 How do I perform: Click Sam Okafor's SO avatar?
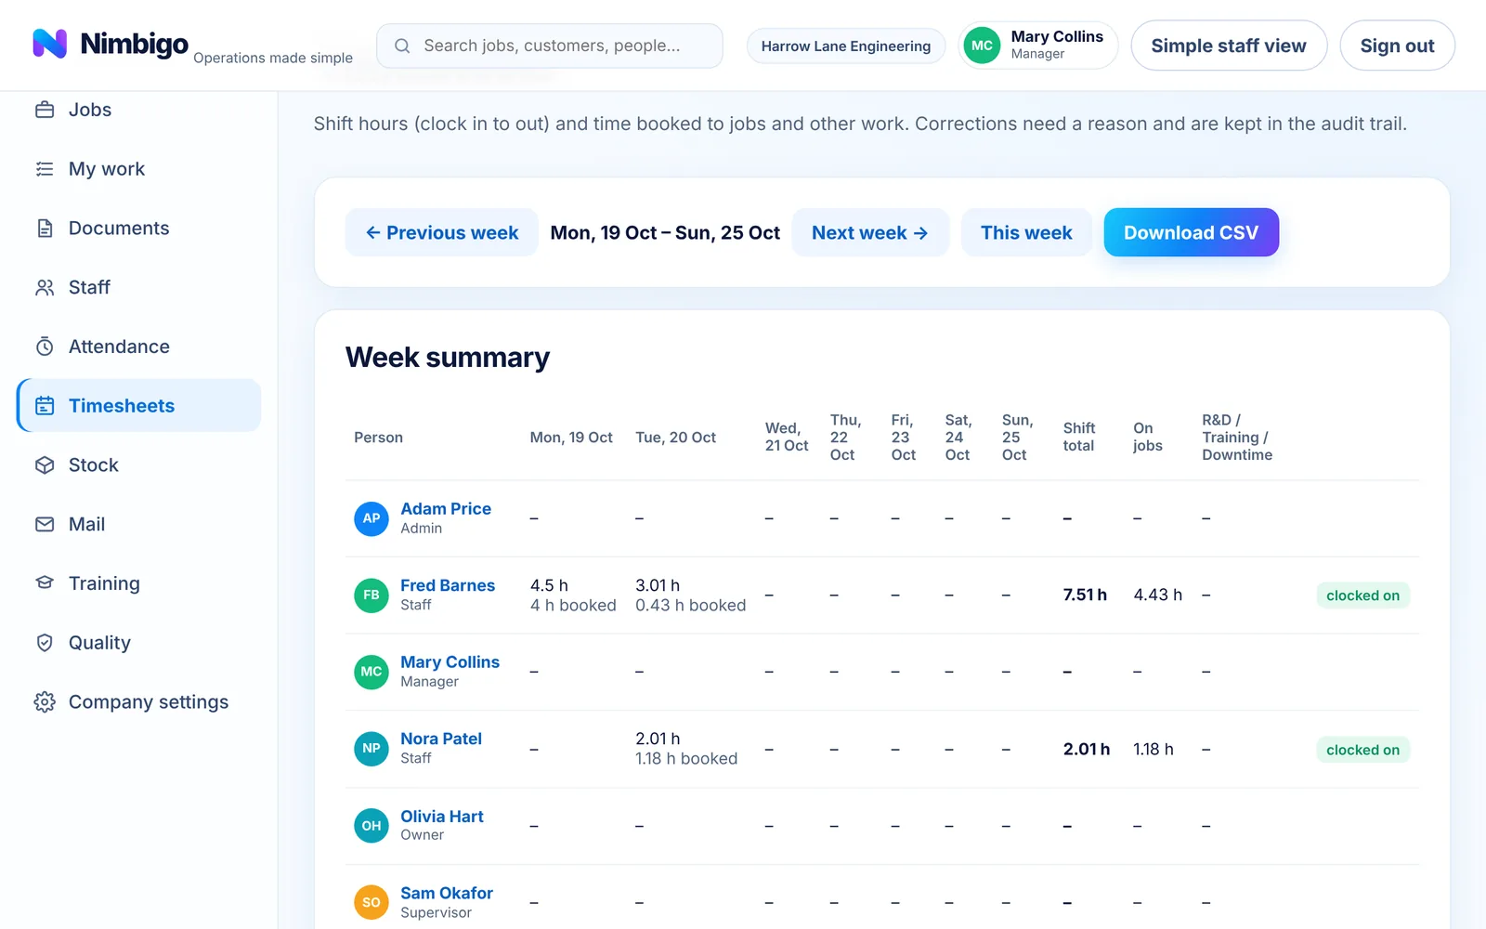tap(371, 902)
